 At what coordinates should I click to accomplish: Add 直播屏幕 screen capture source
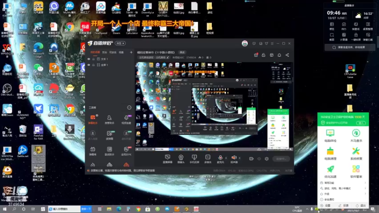[x=168, y=159]
